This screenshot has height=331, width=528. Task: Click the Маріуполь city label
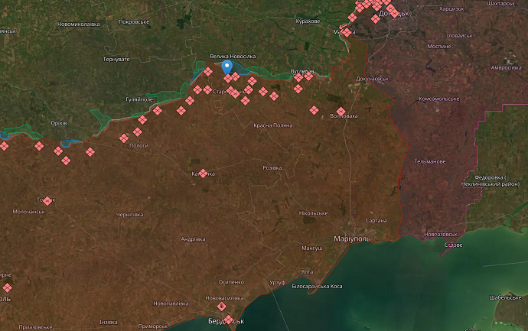click(352, 239)
